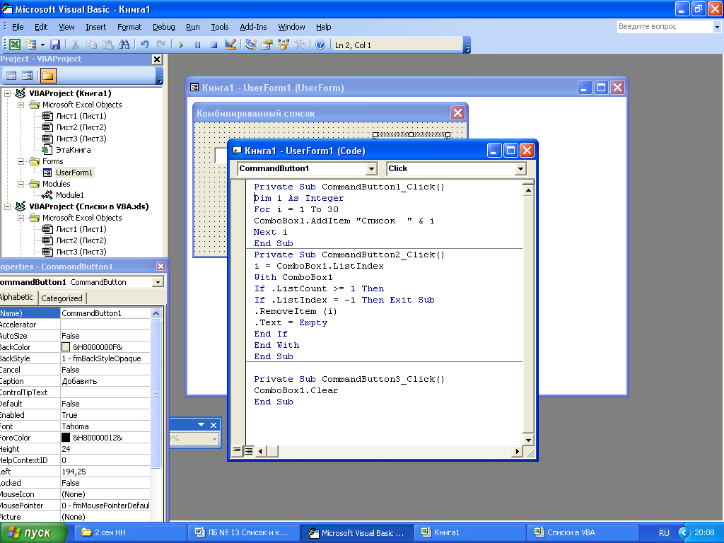Screen dimensions: 724x543
Task: Click the RU language indicator
Action: [x=664, y=533]
